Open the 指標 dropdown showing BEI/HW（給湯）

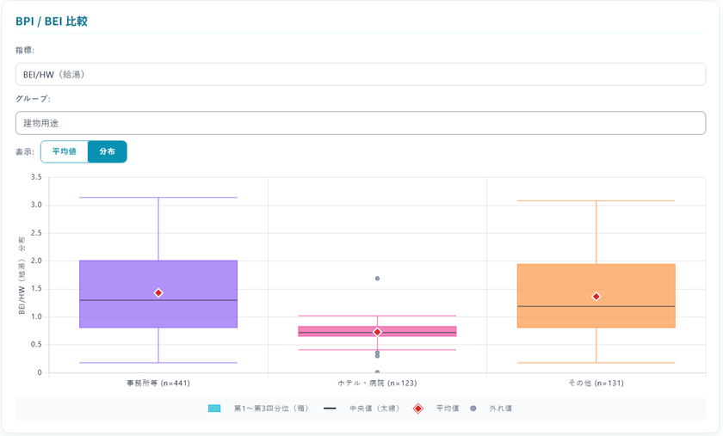pos(361,74)
